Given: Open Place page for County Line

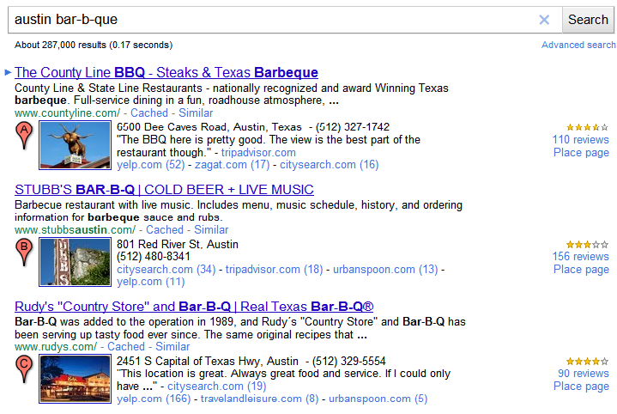Looking at the screenshot, I should (581, 152).
